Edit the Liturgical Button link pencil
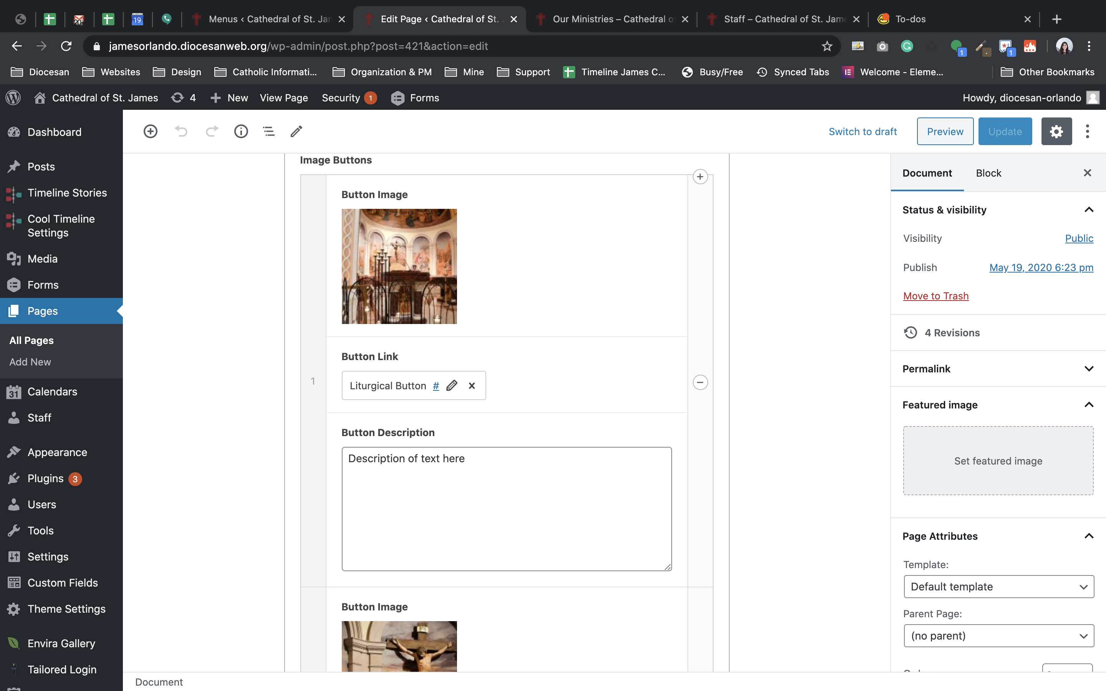The width and height of the screenshot is (1106, 691). coord(452,386)
